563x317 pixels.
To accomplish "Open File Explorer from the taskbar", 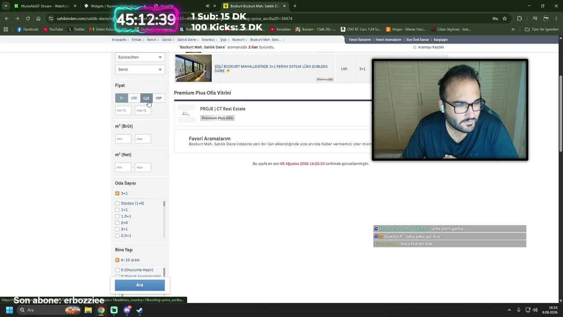I will [88, 310].
